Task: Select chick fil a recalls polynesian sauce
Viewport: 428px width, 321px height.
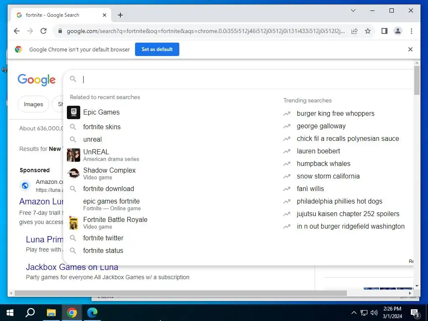Action: point(348,139)
